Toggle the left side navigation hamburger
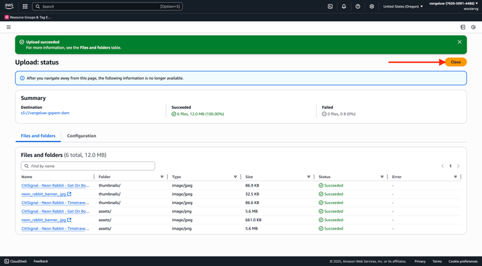Screen dimensions: 482x266 click(8, 28)
